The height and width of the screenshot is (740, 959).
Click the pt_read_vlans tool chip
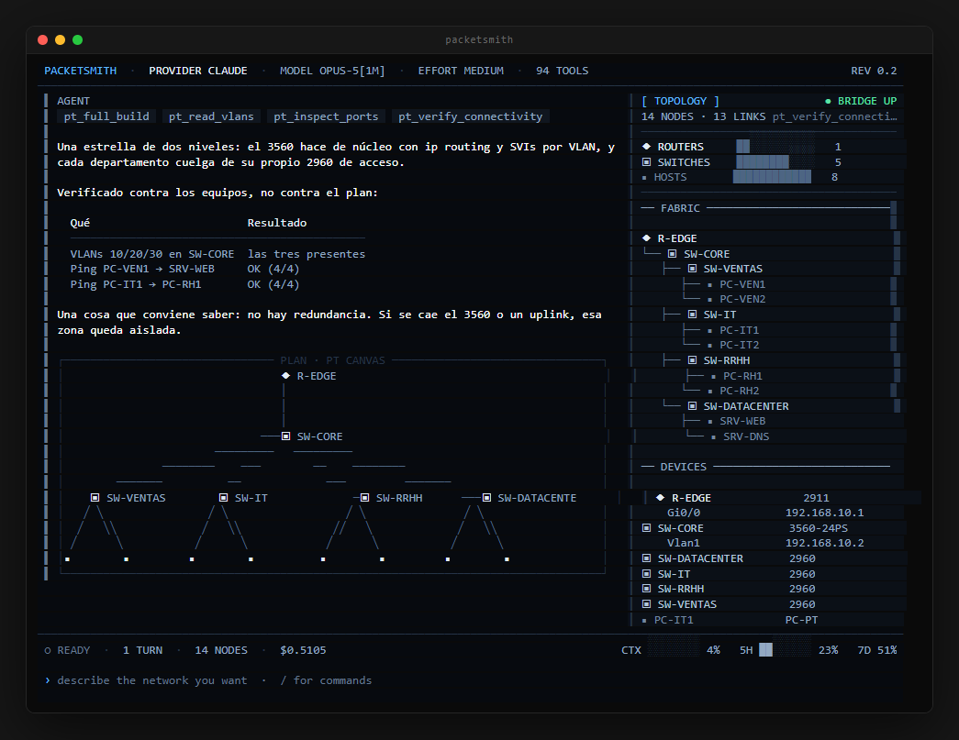tap(211, 116)
